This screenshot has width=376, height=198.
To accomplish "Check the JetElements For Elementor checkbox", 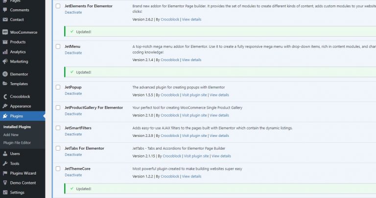I will (x=58, y=6).
